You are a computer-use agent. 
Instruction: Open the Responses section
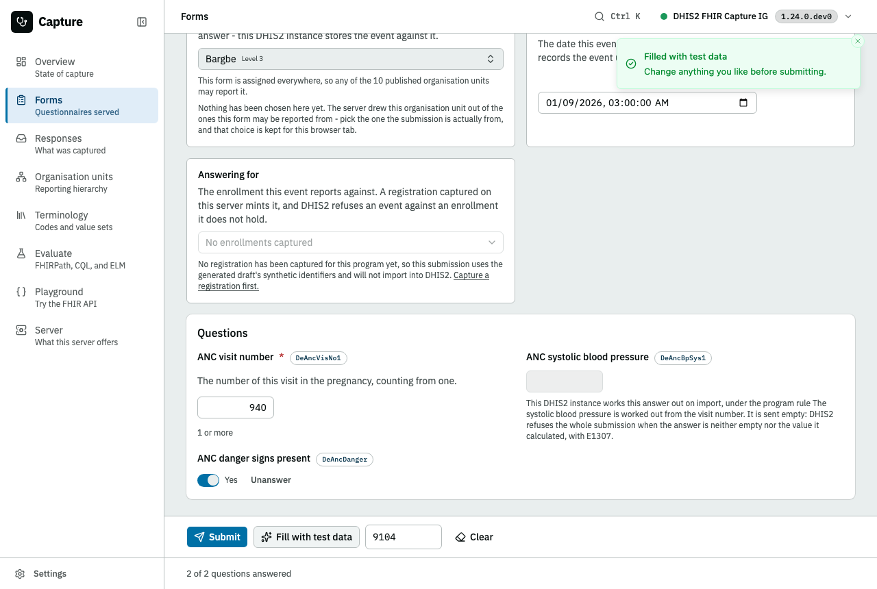tap(82, 144)
